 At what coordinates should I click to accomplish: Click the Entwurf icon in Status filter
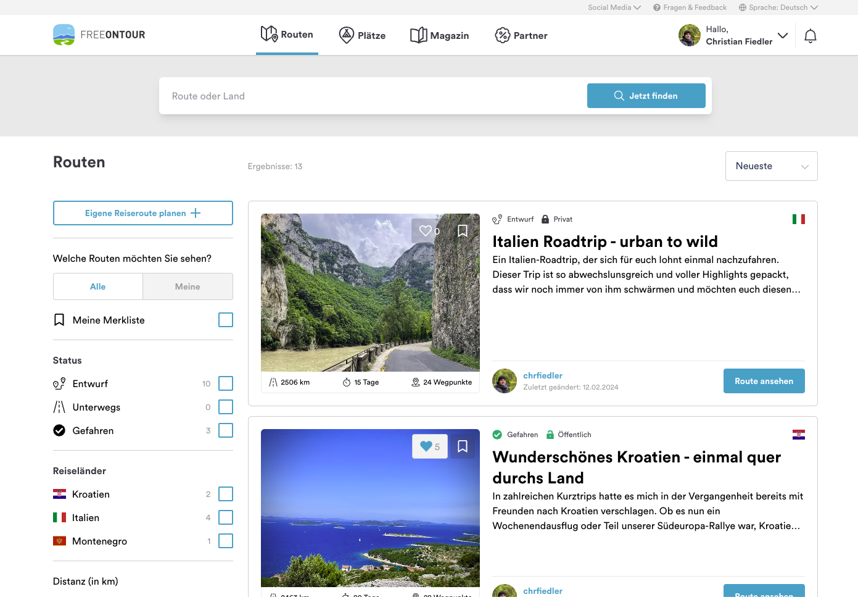(59, 383)
